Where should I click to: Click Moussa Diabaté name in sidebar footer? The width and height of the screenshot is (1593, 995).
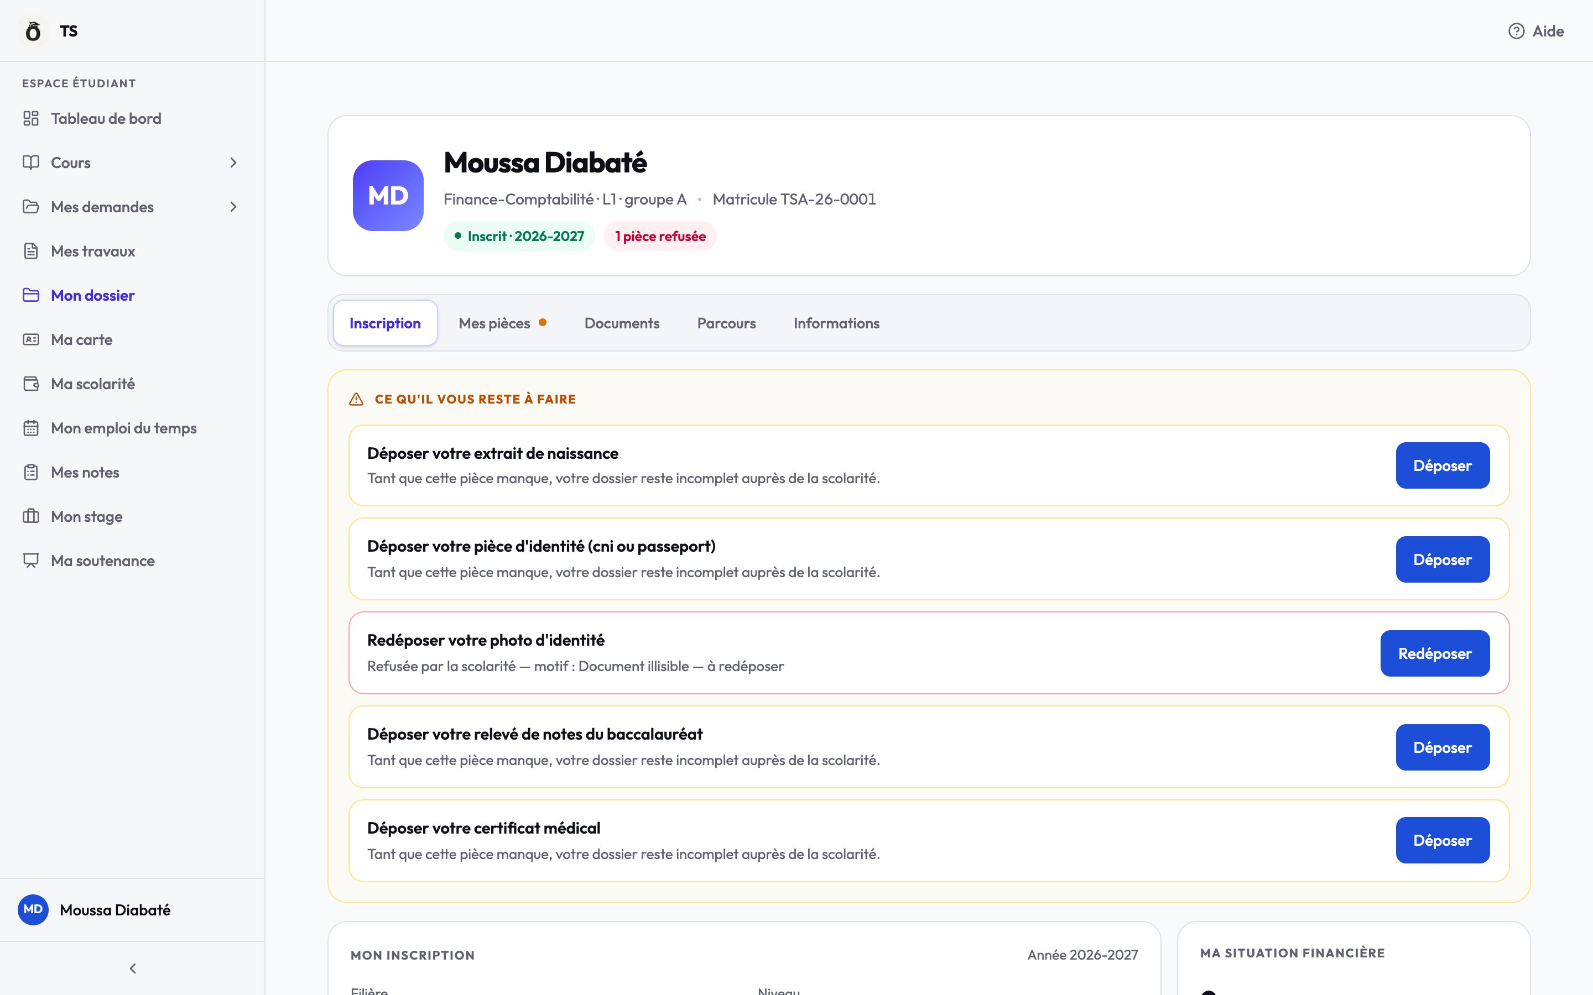pos(115,910)
